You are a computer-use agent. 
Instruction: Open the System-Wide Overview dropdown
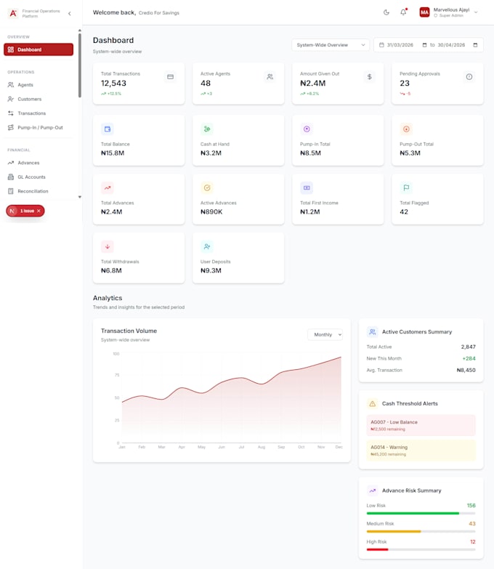(x=331, y=45)
